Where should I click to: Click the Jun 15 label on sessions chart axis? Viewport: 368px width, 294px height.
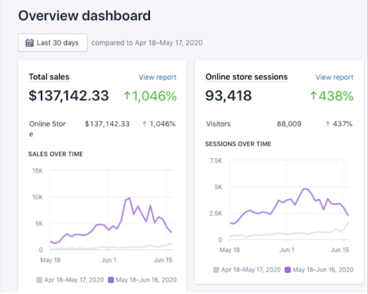[340, 250]
